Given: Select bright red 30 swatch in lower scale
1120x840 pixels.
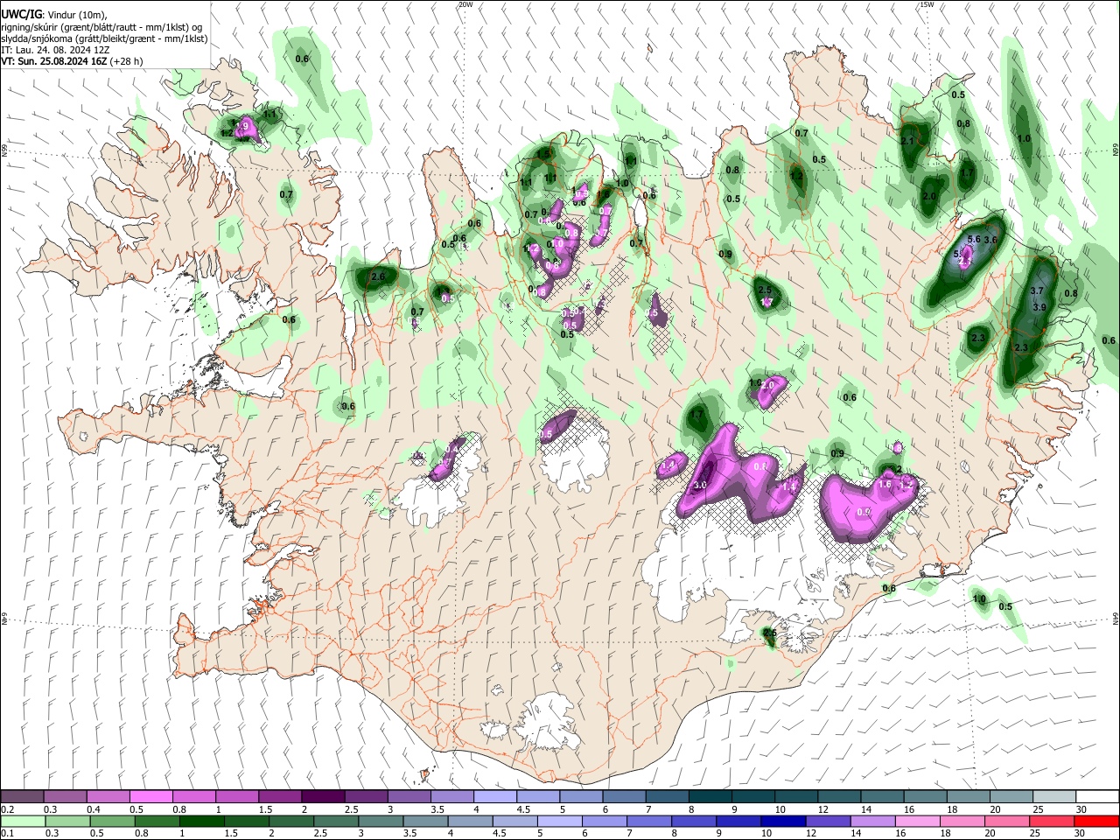Looking at the screenshot, I should pos(1096,821).
